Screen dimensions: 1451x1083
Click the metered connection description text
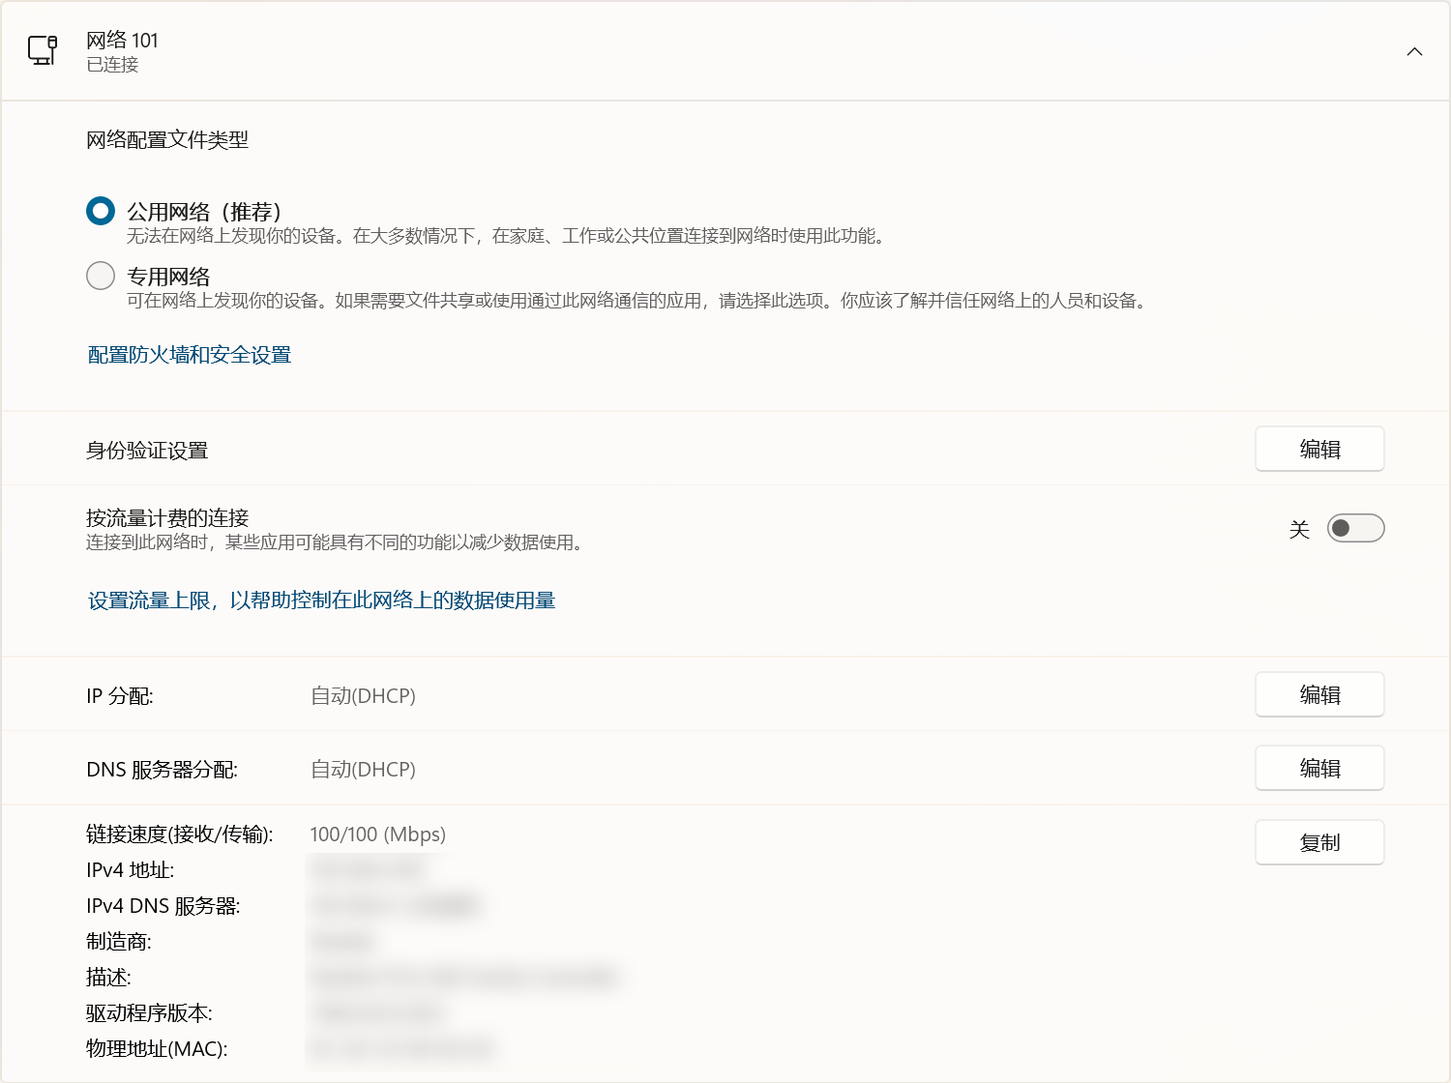(x=337, y=542)
